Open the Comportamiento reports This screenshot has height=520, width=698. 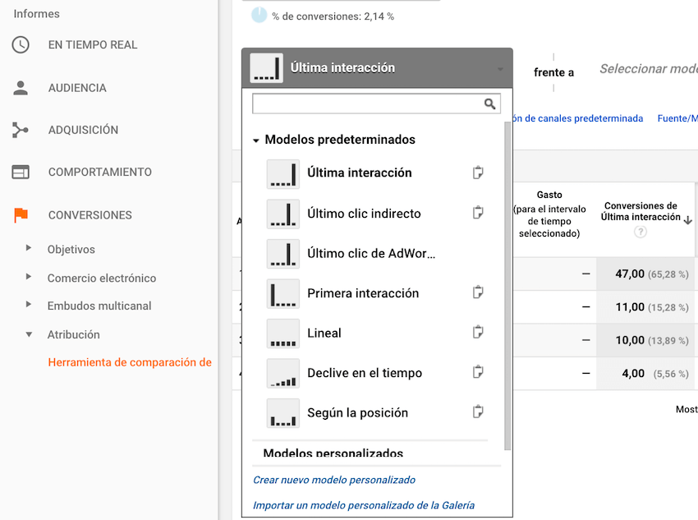point(100,172)
